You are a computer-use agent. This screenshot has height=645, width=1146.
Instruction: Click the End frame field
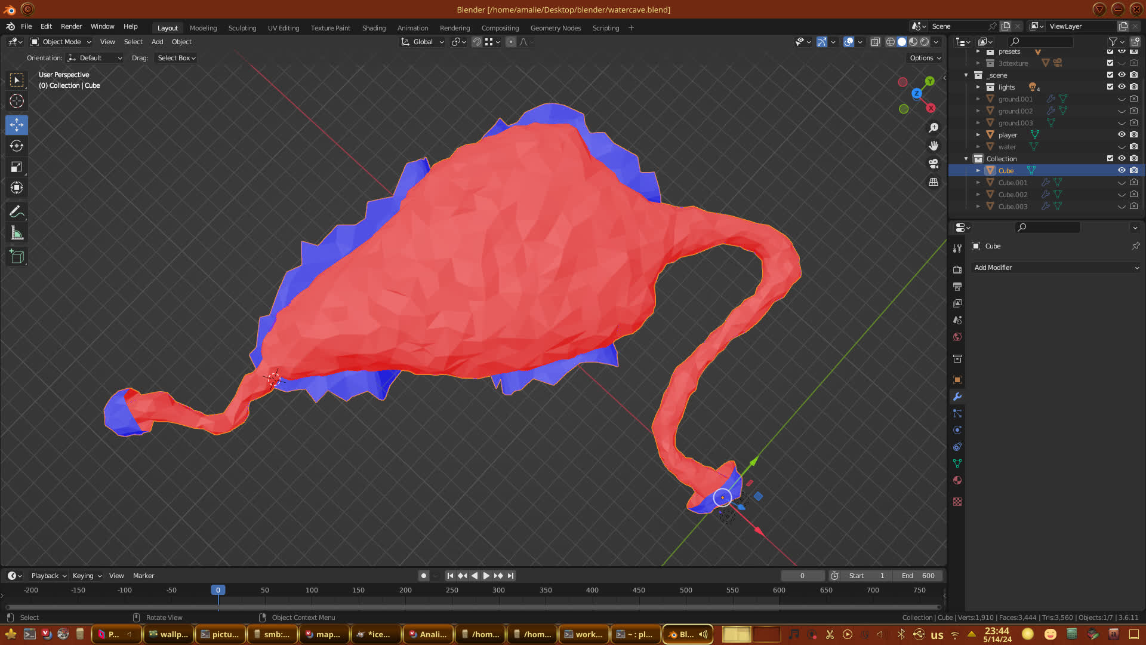(918, 576)
